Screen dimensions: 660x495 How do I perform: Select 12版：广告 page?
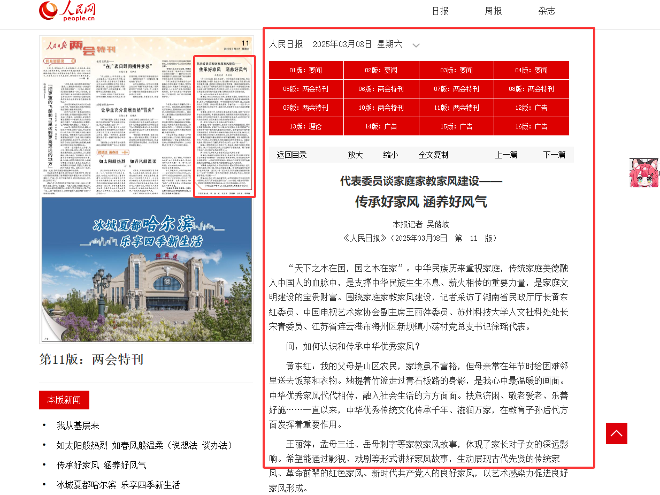(532, 108)
